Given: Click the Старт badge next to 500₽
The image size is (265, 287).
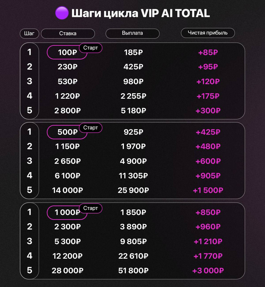Looking at the screenshot, I should pos(90,128).
